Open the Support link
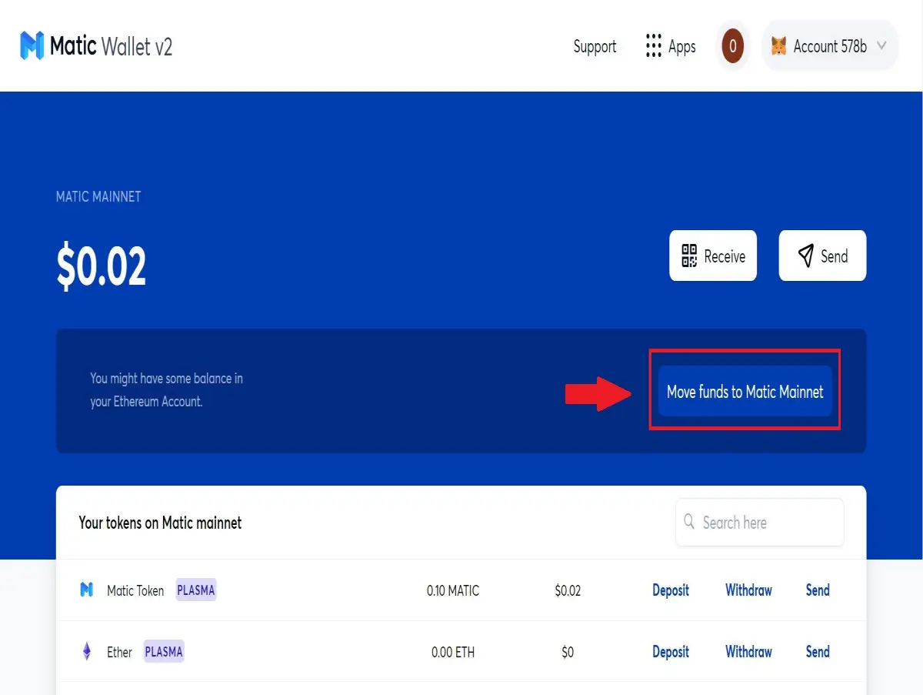 click(x=595, y=46)
